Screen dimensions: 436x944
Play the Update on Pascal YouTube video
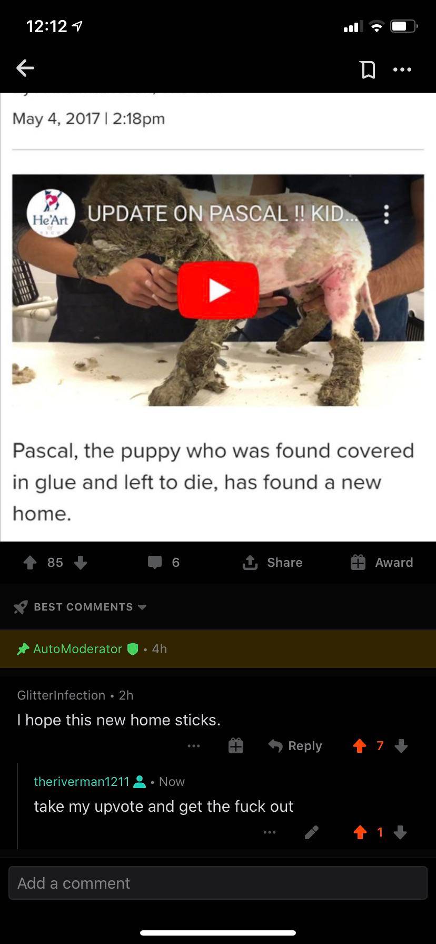pos(219,290)
